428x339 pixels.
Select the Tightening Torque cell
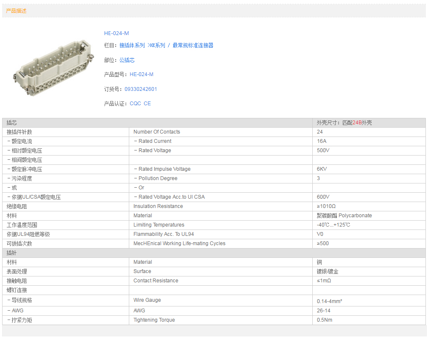pyautogui.click(x=154, y=320)
